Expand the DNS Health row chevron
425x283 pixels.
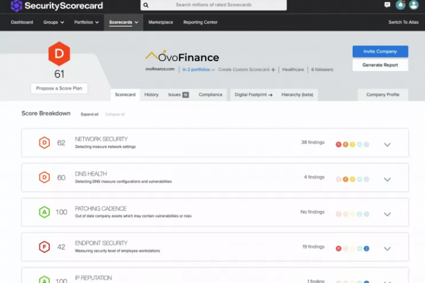tap(387, 179)
